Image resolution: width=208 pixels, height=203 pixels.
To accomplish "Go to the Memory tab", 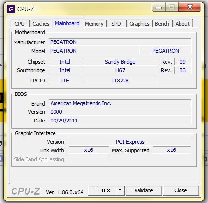I will [94, 24].
